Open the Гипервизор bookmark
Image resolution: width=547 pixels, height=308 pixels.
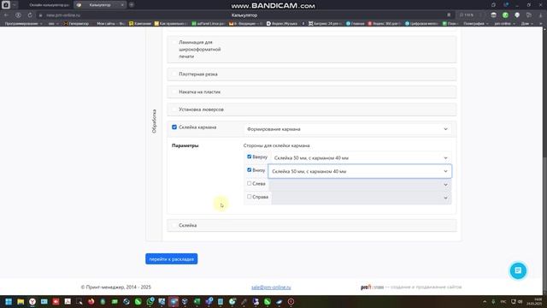click(76, 23)
